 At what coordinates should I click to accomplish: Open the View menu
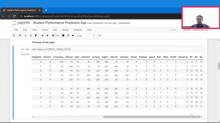[34, 30]
